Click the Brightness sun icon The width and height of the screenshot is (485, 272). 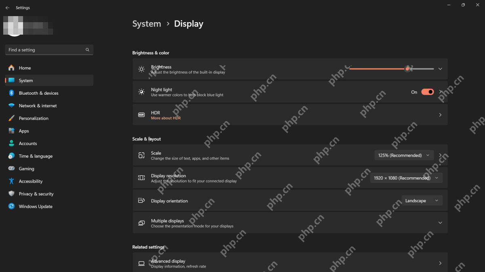click(141, 69)
